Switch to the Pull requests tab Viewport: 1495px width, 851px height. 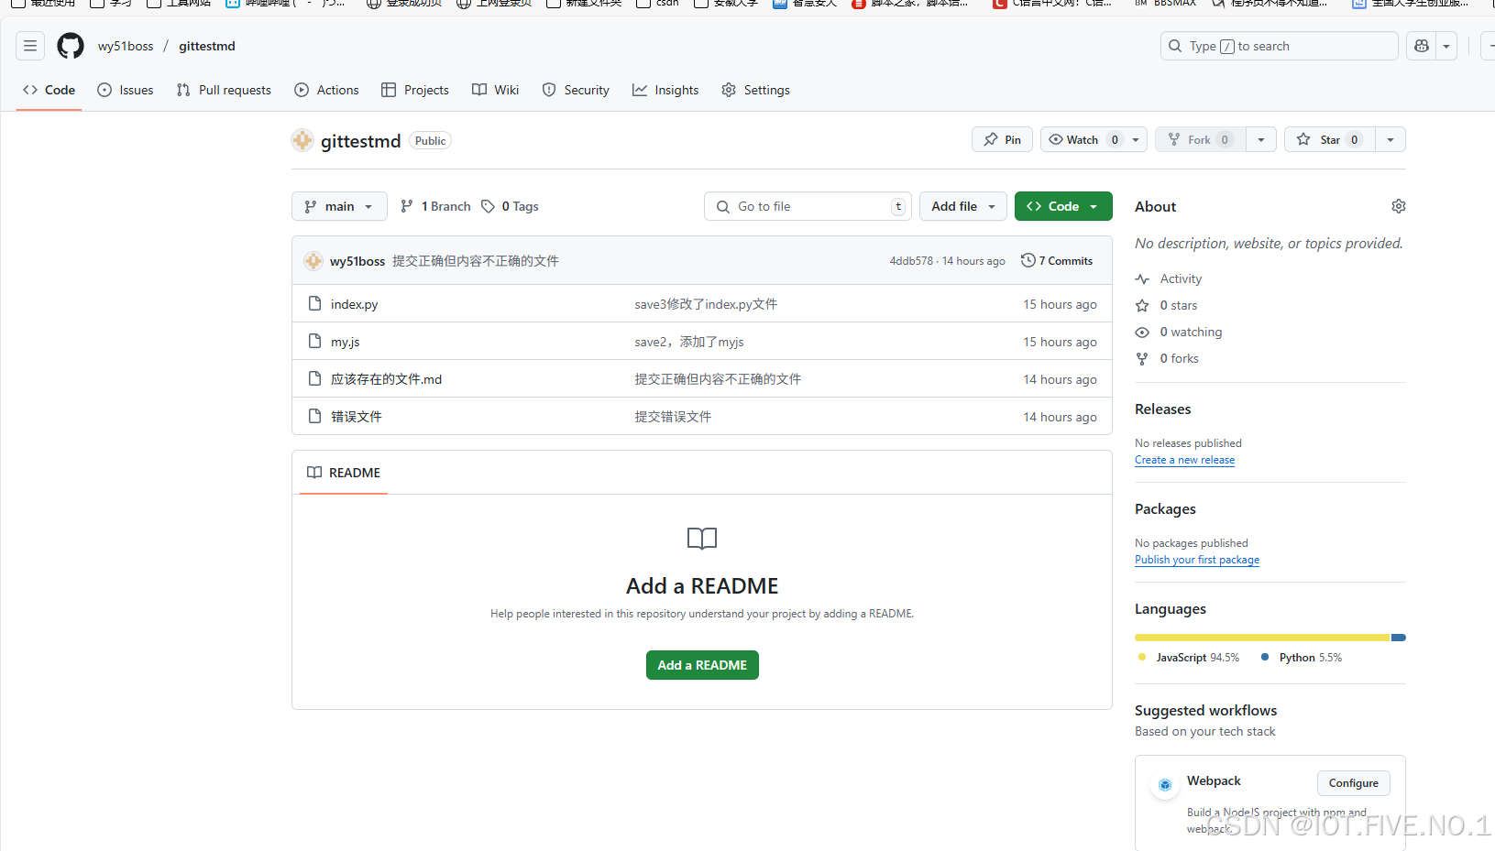224,90
